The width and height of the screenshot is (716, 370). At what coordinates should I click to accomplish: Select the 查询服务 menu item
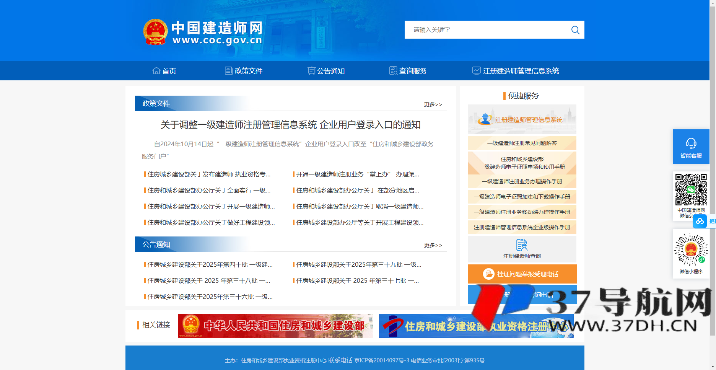click(413, 70)
